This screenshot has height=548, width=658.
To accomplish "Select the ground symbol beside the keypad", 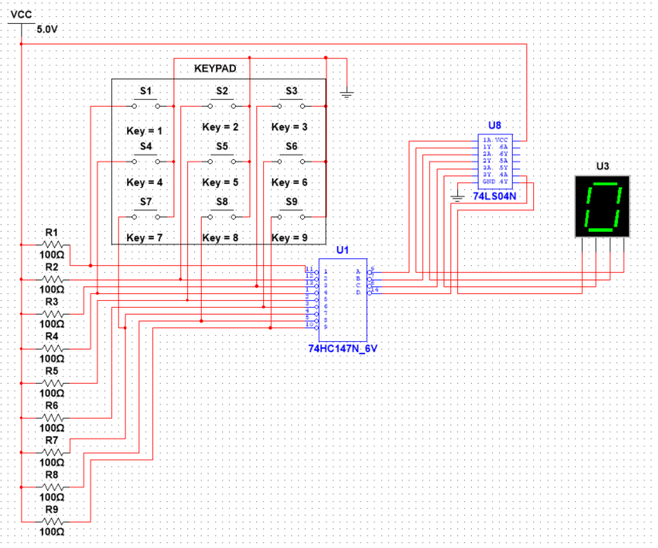I will tap(347, 93).
